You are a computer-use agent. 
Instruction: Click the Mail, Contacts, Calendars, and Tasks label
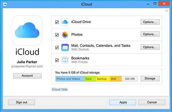tap(101, 46)
